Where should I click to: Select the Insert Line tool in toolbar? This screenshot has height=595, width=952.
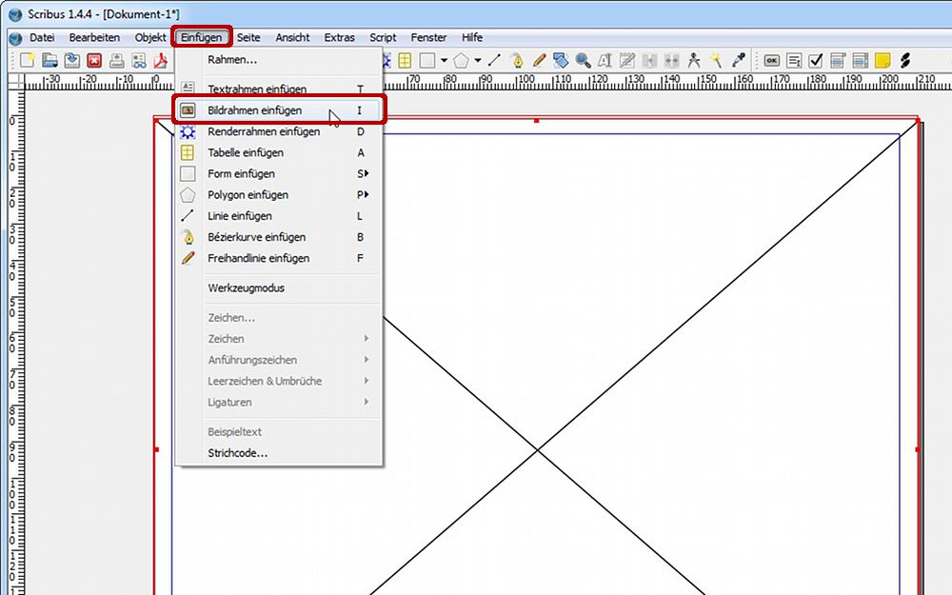[x=494, y=60]
